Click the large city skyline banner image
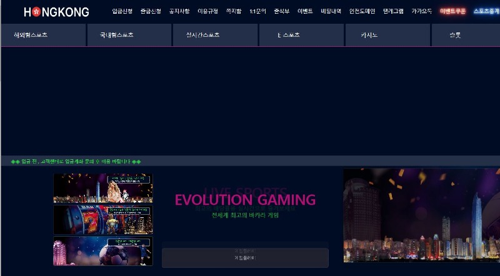The width and height of the screenshot is (500, 276). click(421, 215)
